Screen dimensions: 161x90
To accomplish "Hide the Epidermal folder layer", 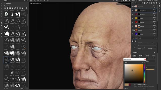I will (x=132, y=7).
